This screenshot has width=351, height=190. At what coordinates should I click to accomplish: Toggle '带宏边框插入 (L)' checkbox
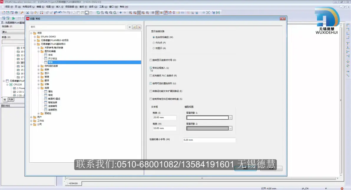click(x=151, y=68)
